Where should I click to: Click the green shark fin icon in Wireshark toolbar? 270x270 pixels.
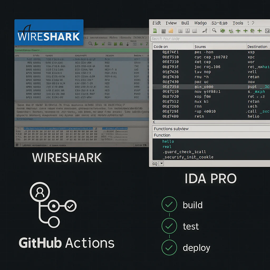click(96, 44)
